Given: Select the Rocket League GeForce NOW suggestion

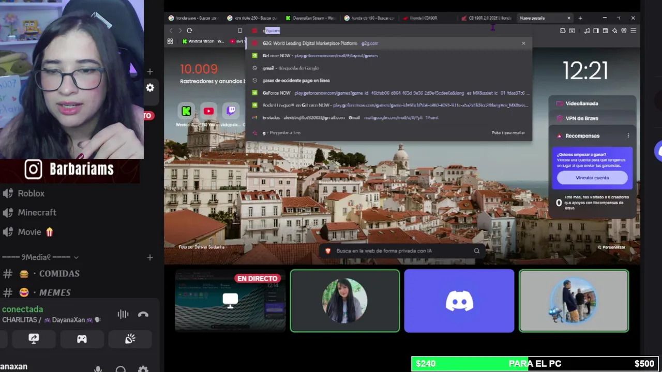Looking at the screenshot, I should [x=388, y=105].
